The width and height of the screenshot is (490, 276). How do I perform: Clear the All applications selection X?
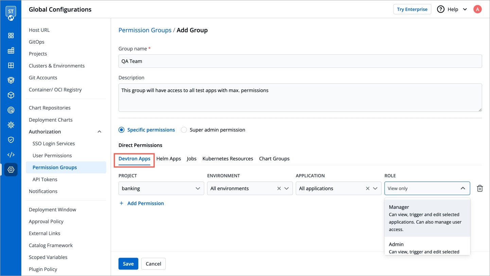(368, 189)
